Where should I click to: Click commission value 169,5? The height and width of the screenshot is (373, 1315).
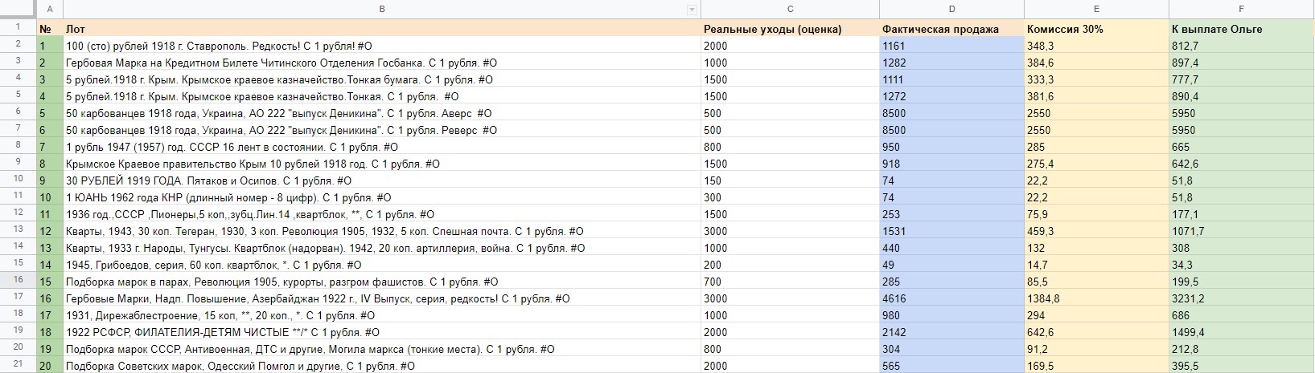(1096, 366)
